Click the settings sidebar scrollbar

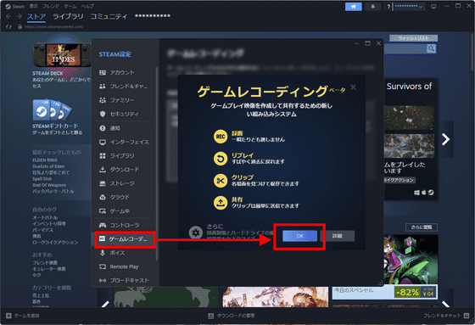[x=157, y=164]
